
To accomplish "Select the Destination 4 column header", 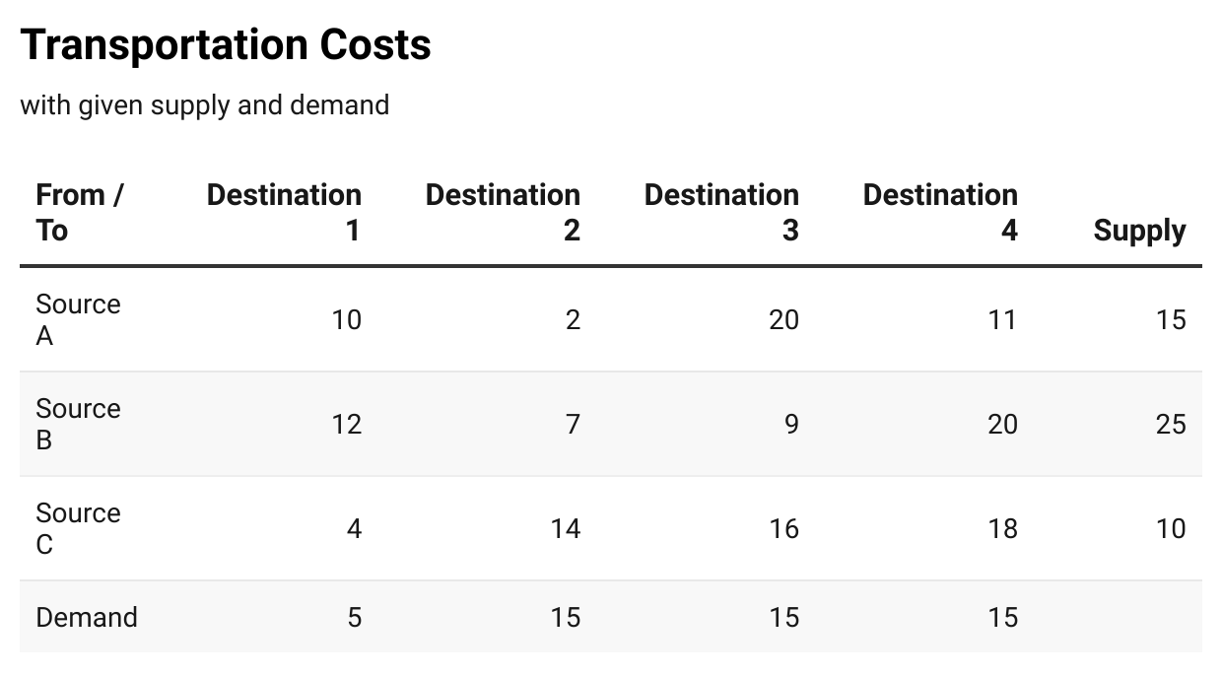I will [940, 213].
